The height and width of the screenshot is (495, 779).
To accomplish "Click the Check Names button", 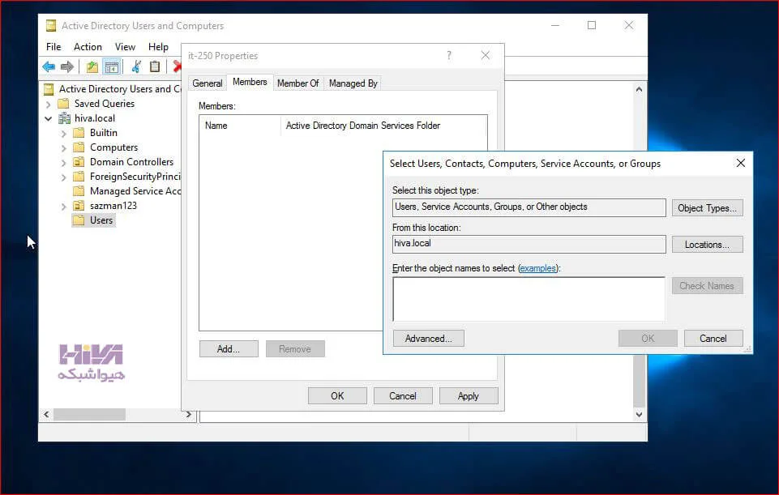I will click(x=707, y=285).
